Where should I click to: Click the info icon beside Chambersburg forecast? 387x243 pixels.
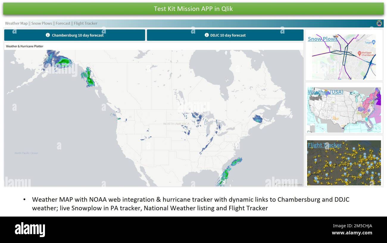pos(48,35)
